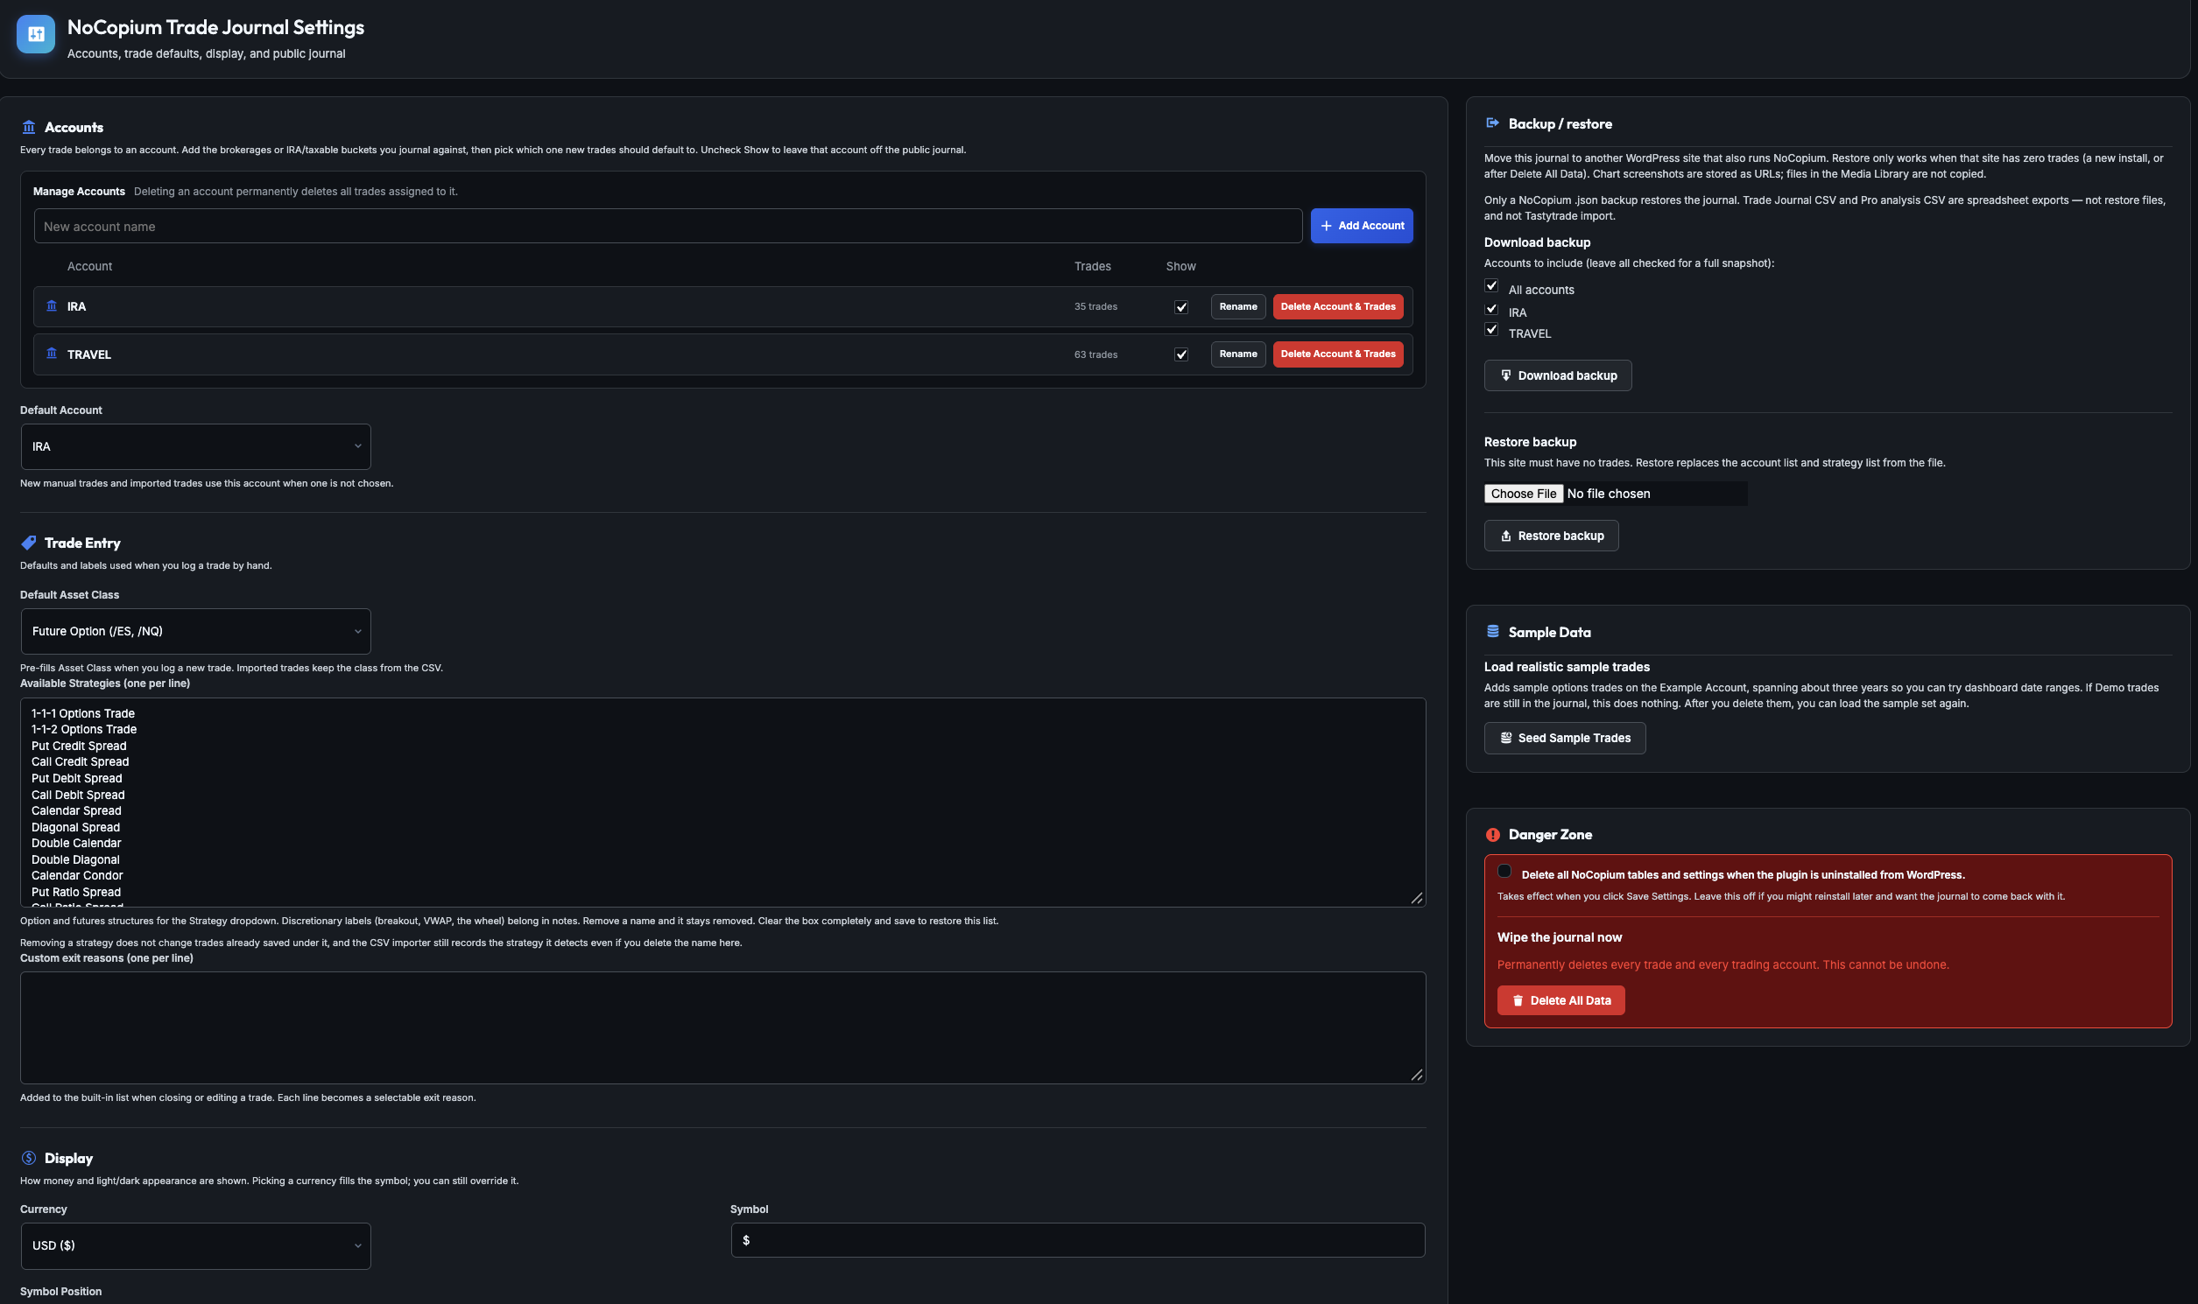Click 'Double Diagonal' strategy line

coord(75,859)
